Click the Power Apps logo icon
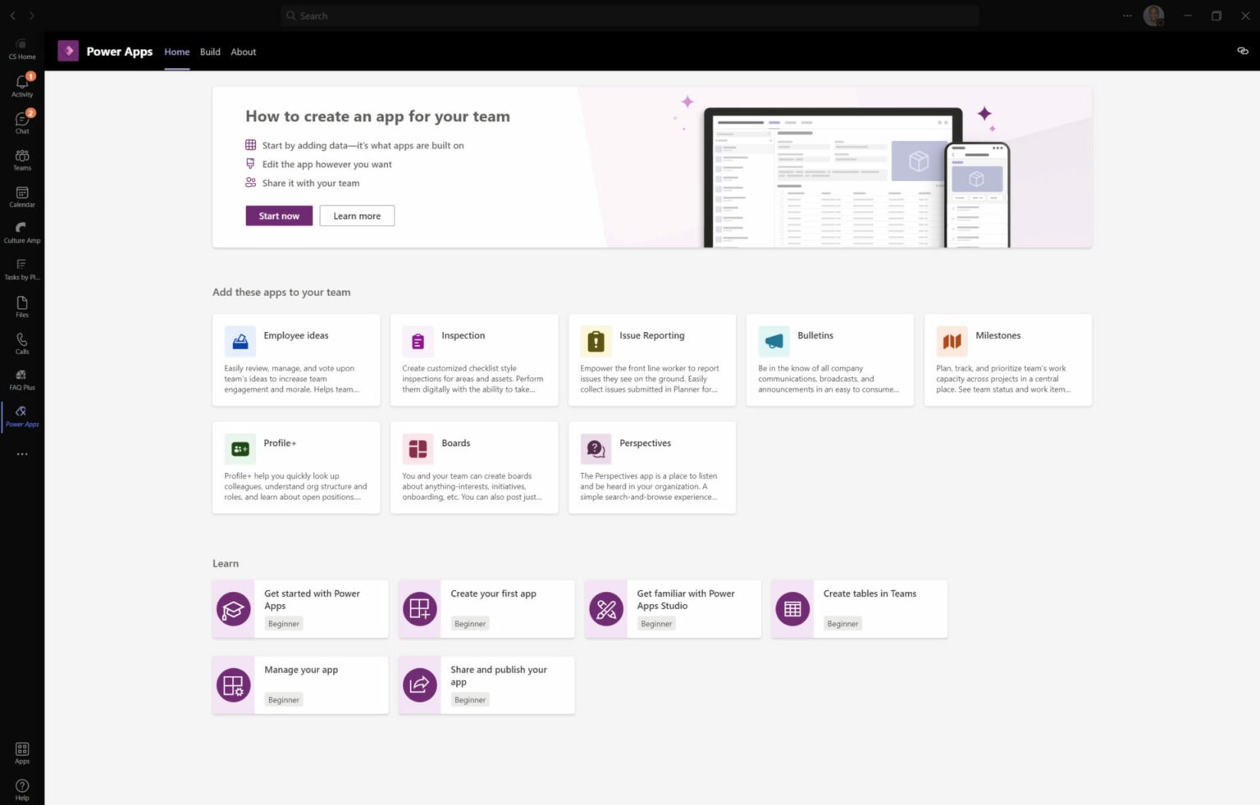The width and height of the screenshot is (1260, 805). pos(68,51)
